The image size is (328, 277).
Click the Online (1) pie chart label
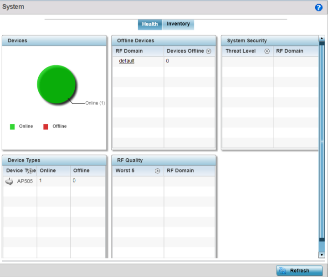tap(95, 103)
